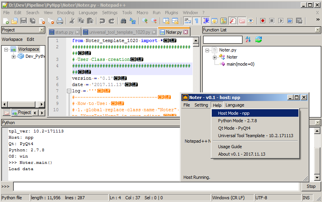Start macro recording with the red dot
The width and height of the screenshot is (322, 202).
point(263,21)
